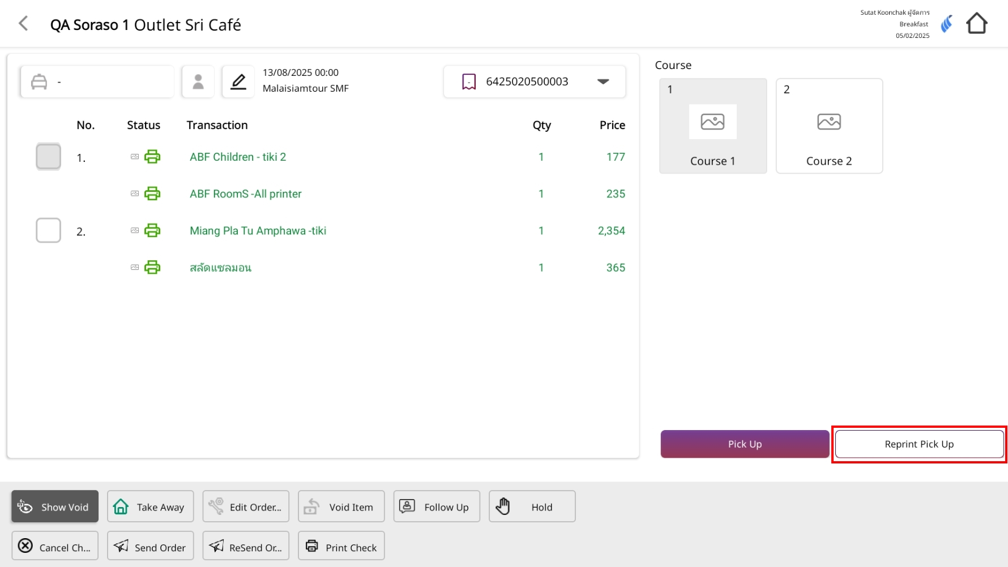Click printer icon beside Miang Pla Tu Amphawa
1008x567 pixels.
tap(152, 231)
